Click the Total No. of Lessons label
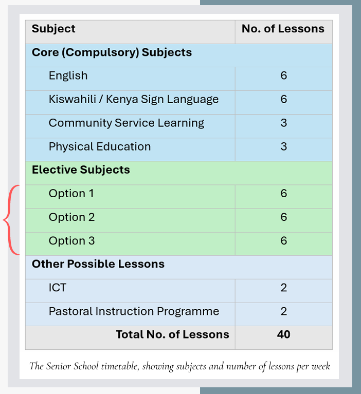 172,334
